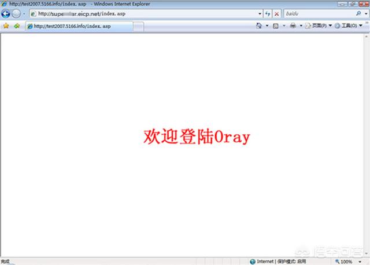Image resolution: width=370 pixels, height=265 pixels.
Task: Click the red text 欢迎登陆Oray
Action: (x=197, y=137)
